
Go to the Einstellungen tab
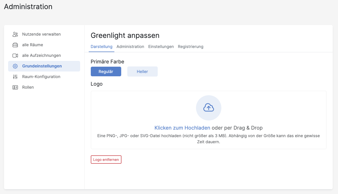161,47
